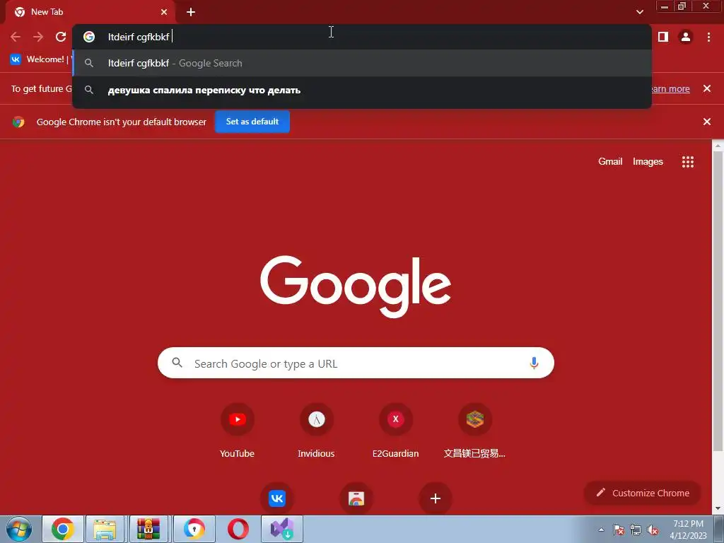
Task: Open the shield browser icon in the taskbar
Action: tap(194, 529)
